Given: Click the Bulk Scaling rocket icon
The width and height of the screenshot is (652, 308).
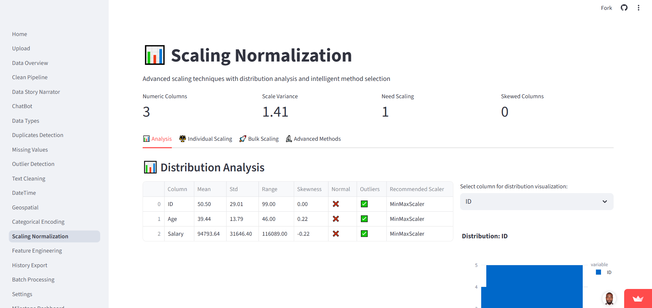Looking at the screenshot, I should [243, 138].
